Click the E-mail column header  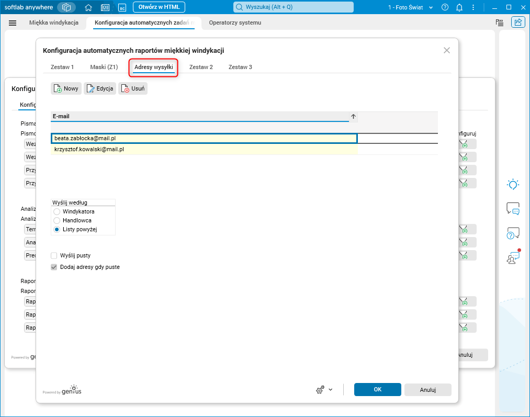pyautogui.click(x=200, y=116)
